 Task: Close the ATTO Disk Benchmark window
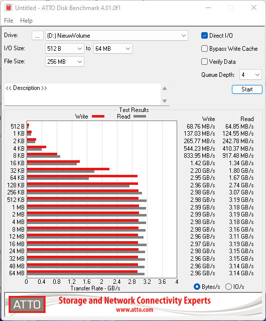pyautogui.click(x=254, y=8)
